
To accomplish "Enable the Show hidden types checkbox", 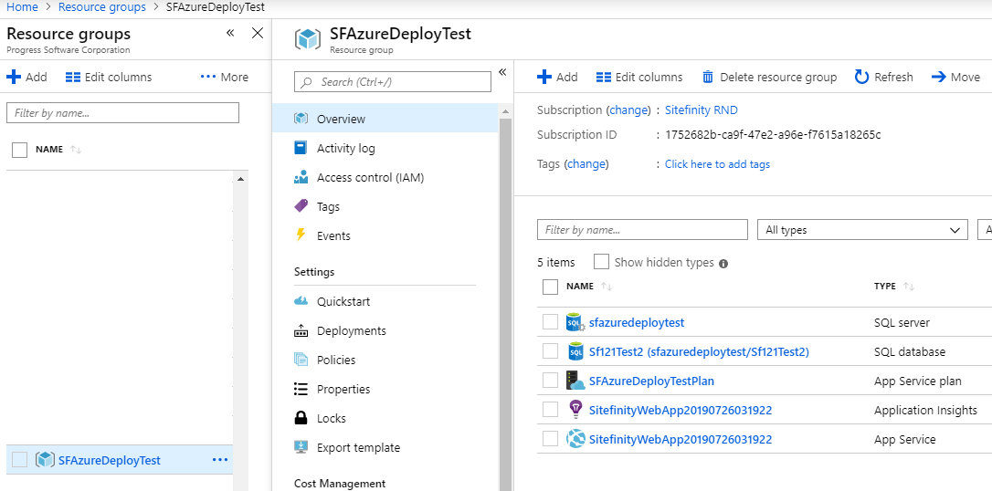I will point(601,262).
